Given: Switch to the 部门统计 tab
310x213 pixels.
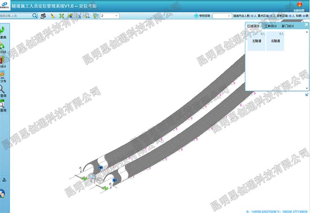Looking at the screenshot, I should pos(287,27).
